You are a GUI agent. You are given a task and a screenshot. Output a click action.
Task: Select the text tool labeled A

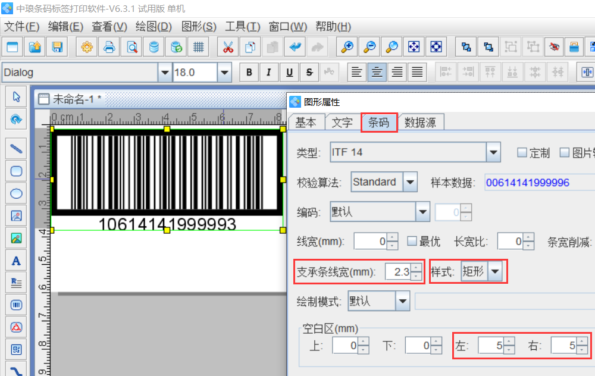(15, 261)
